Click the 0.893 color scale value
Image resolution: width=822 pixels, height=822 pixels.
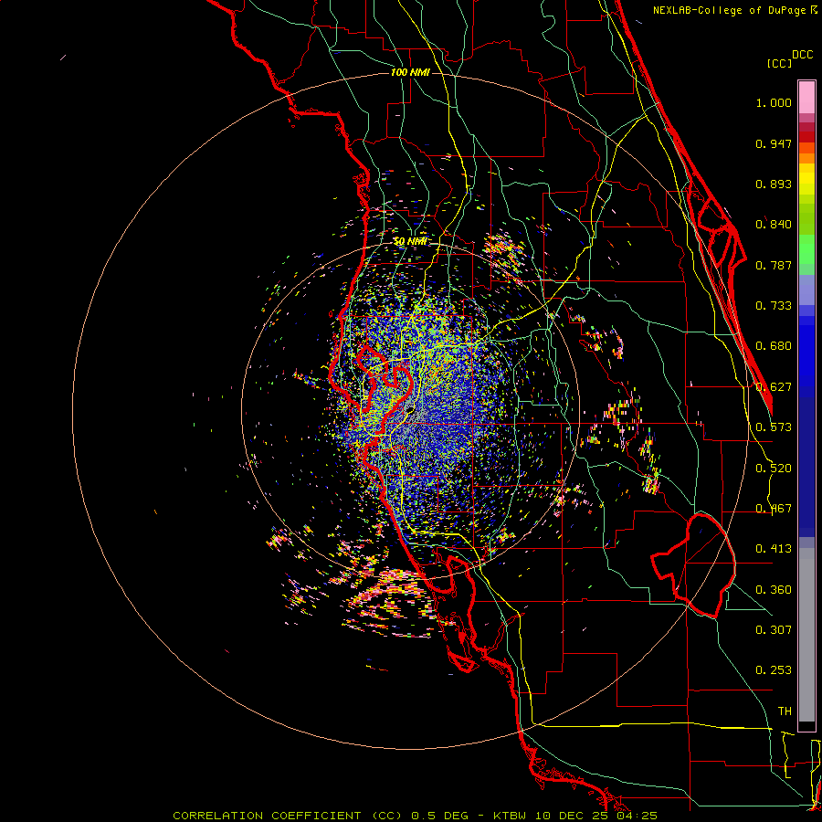(x=774, y=184)
